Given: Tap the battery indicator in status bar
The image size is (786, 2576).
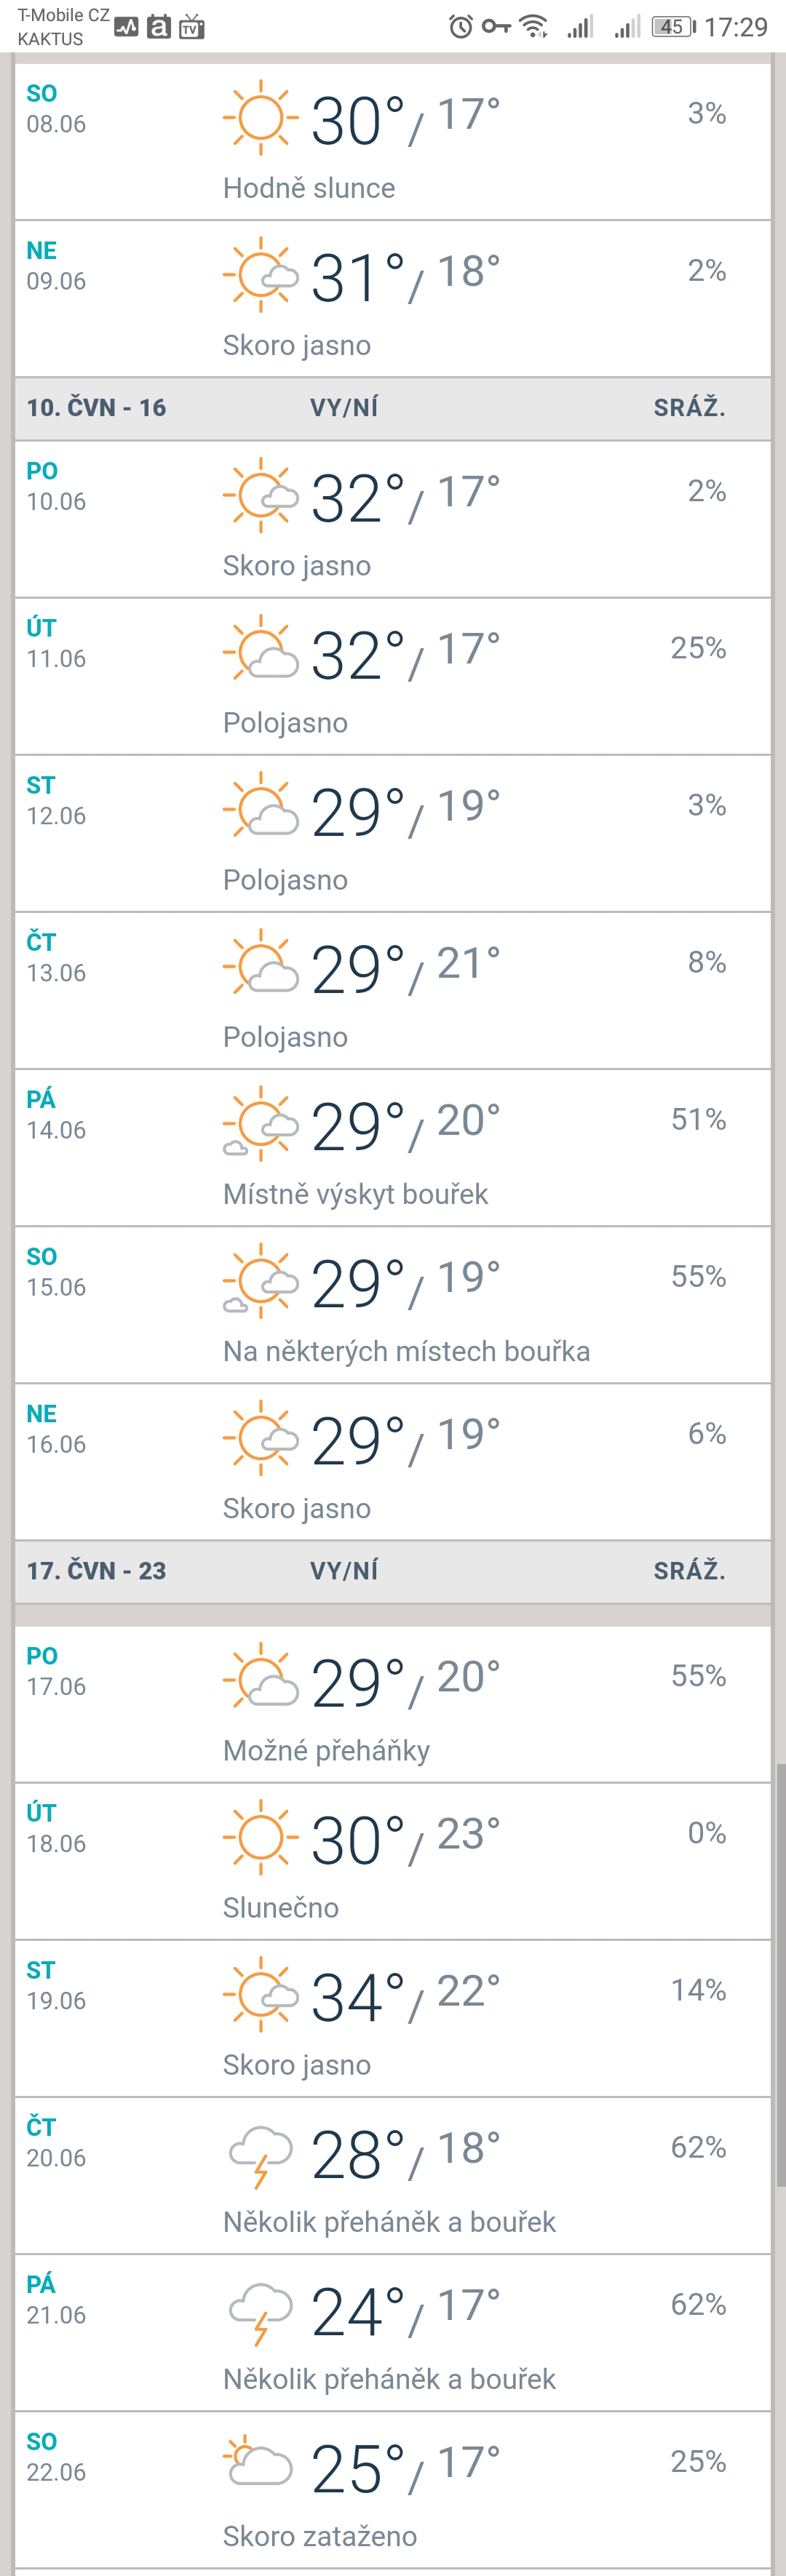Looking at the screenshot, I should pyautogui.click(x=673, y=27).
